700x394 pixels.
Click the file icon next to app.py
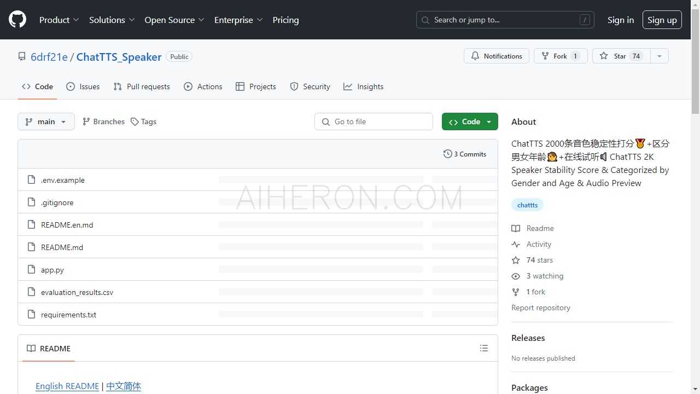(32, 270)
